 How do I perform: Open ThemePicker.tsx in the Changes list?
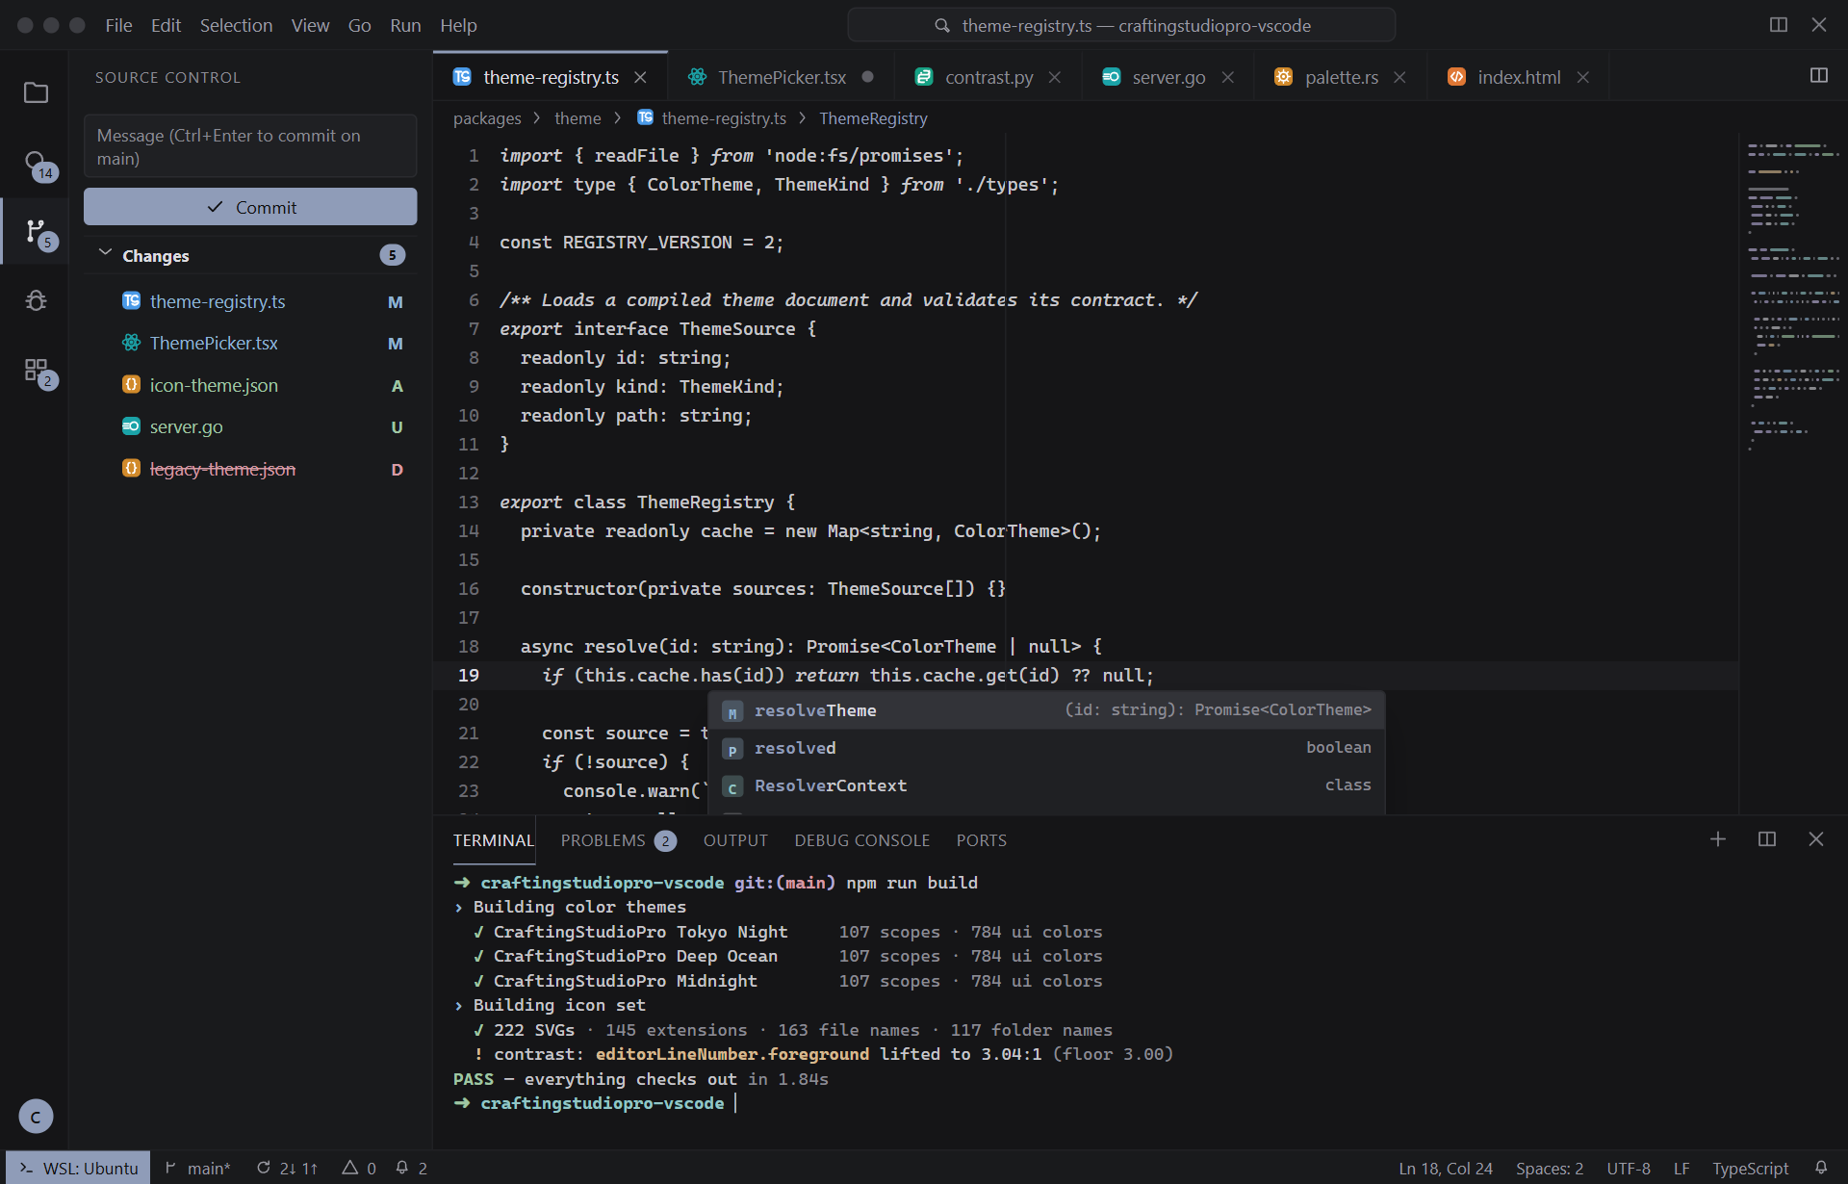(x=250, y=344)
